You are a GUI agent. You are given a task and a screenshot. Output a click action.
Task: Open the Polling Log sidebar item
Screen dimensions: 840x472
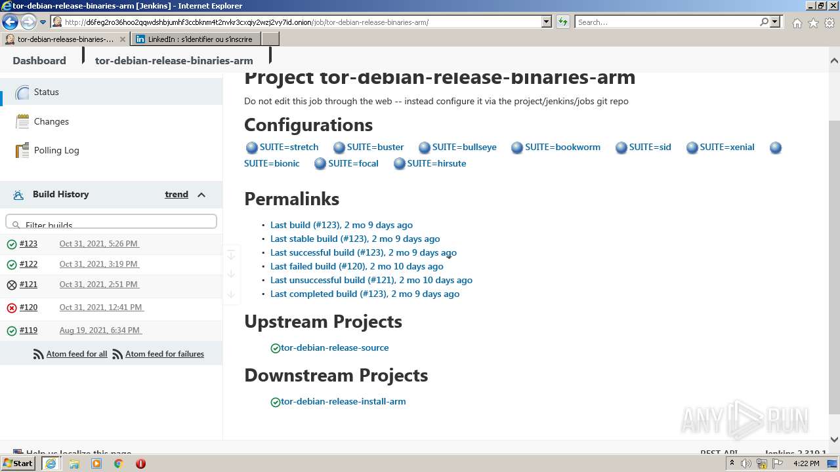(56, 150)
